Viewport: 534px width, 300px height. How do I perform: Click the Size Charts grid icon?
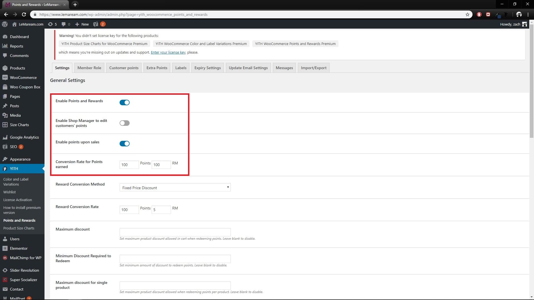[5, 125]
